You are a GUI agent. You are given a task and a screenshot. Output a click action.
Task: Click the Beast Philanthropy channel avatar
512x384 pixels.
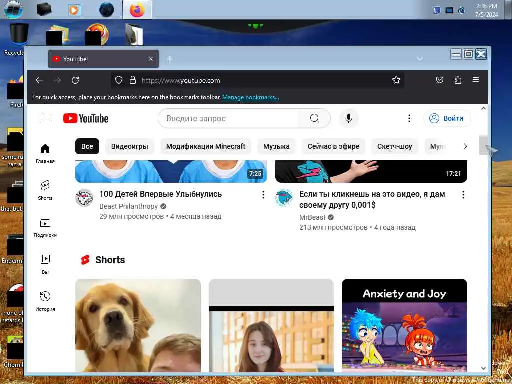pos(84,198)
